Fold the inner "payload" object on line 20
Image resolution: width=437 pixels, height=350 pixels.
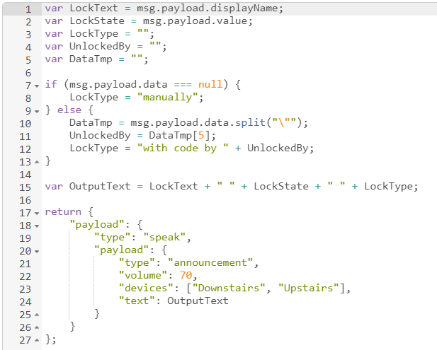pos(37,250)
